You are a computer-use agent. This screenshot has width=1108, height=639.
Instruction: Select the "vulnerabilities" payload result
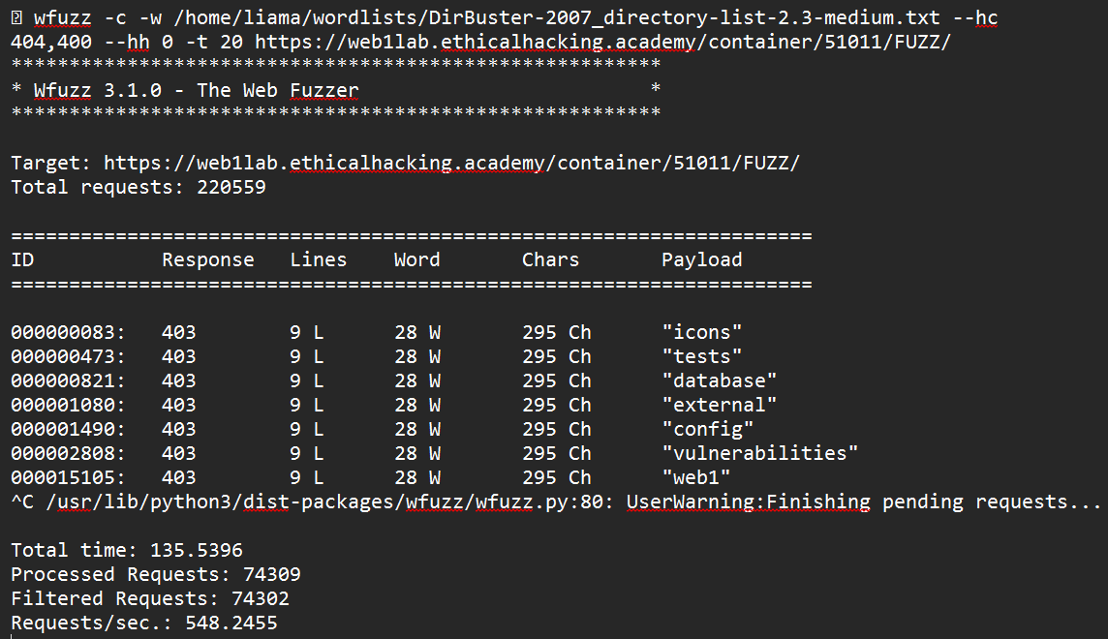759,453
